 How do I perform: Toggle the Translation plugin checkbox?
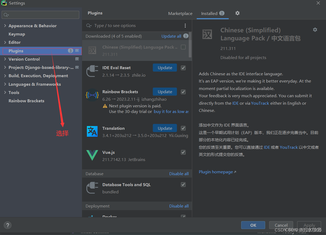point(183,128)
